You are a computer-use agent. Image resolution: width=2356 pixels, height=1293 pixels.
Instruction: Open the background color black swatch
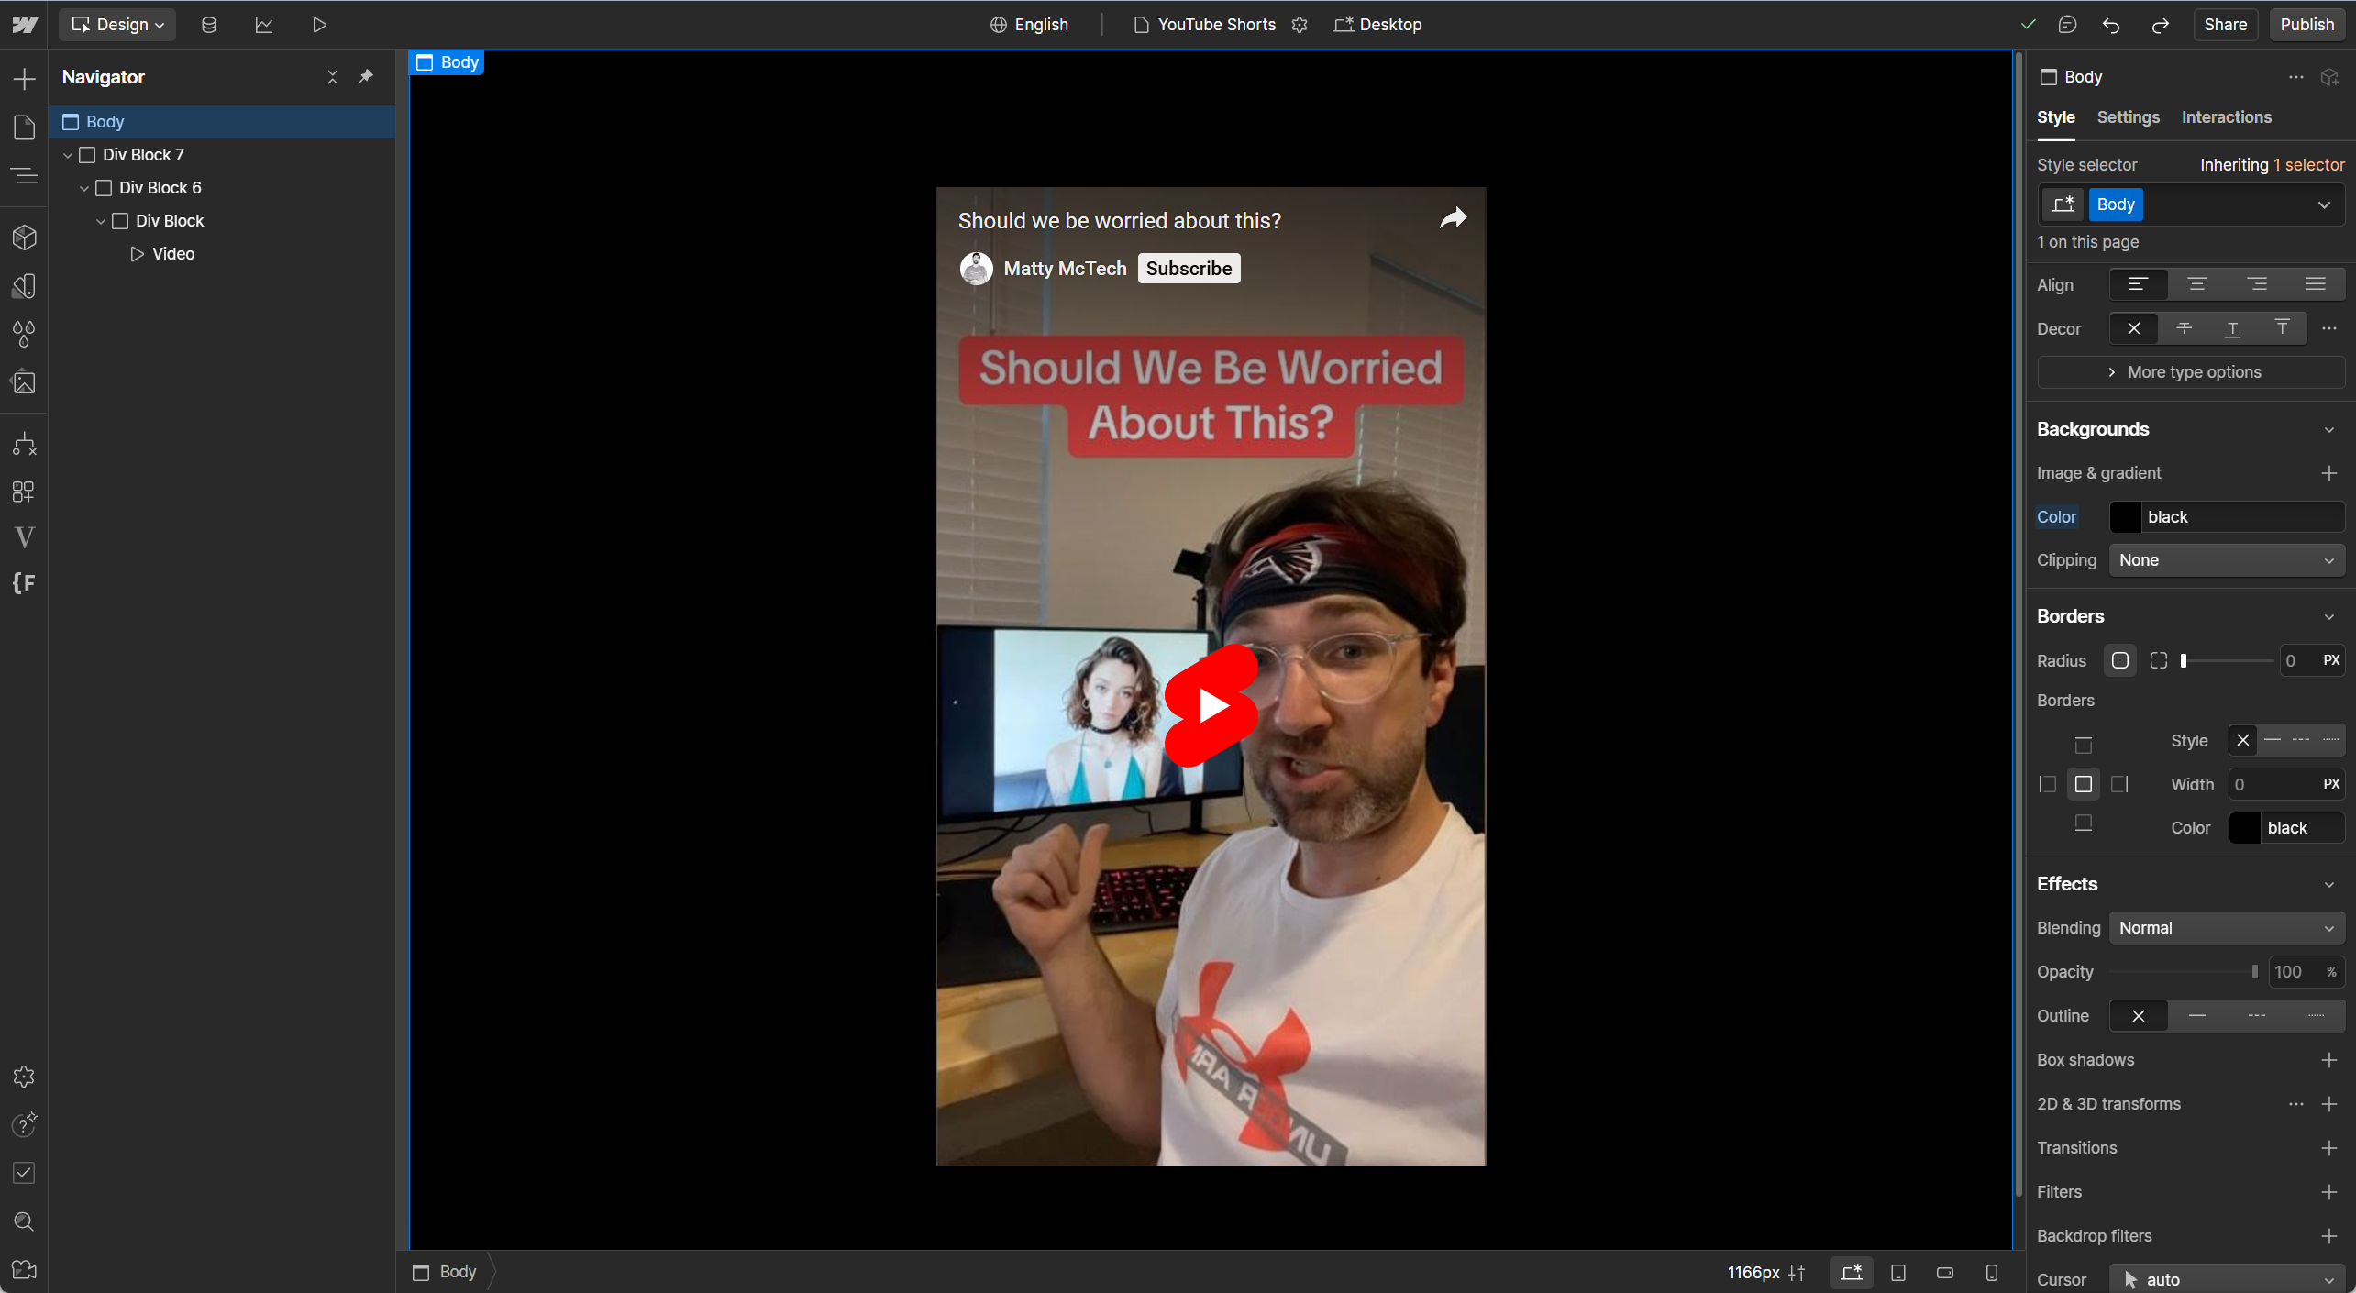click(2125, 517)
